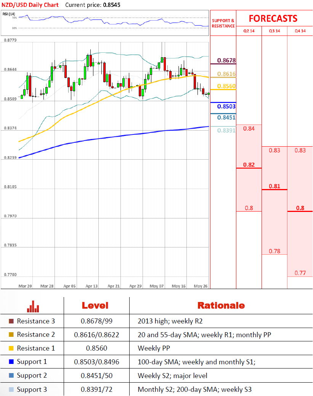Click the RSI (14) indicator label
The height and width of the screenshot is (396, 313).
click(9, 14)
